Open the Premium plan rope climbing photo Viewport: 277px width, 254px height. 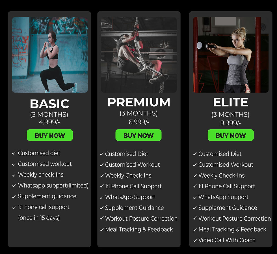pos(139,55)
